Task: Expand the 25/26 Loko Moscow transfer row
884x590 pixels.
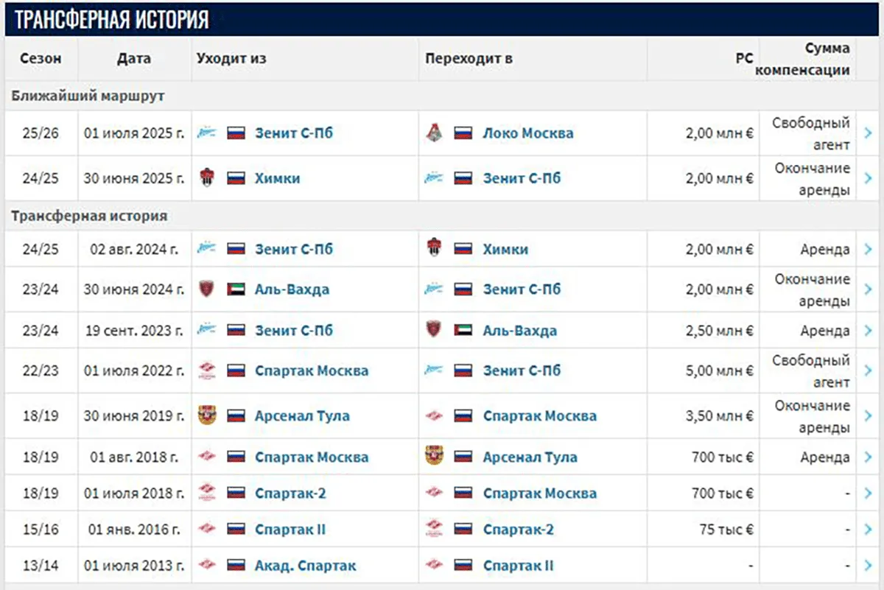Action: [867, 133]
